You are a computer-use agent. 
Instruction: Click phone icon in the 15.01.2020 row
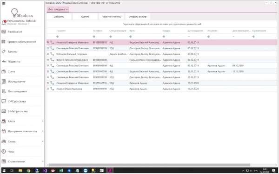pyautogui.click(x=52, y=83)
